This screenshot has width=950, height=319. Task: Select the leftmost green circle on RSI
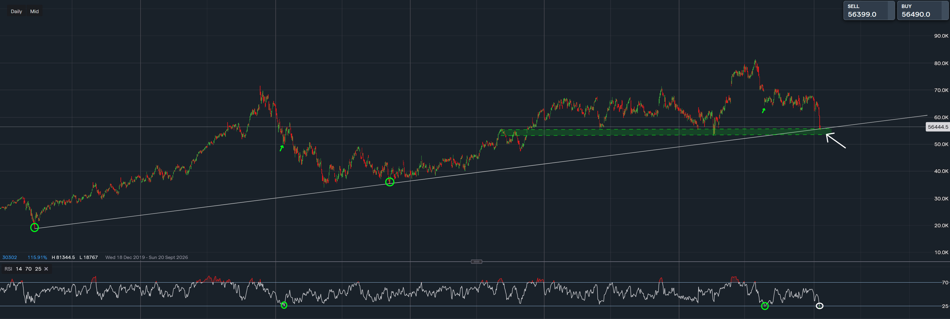tap(284, 305)
